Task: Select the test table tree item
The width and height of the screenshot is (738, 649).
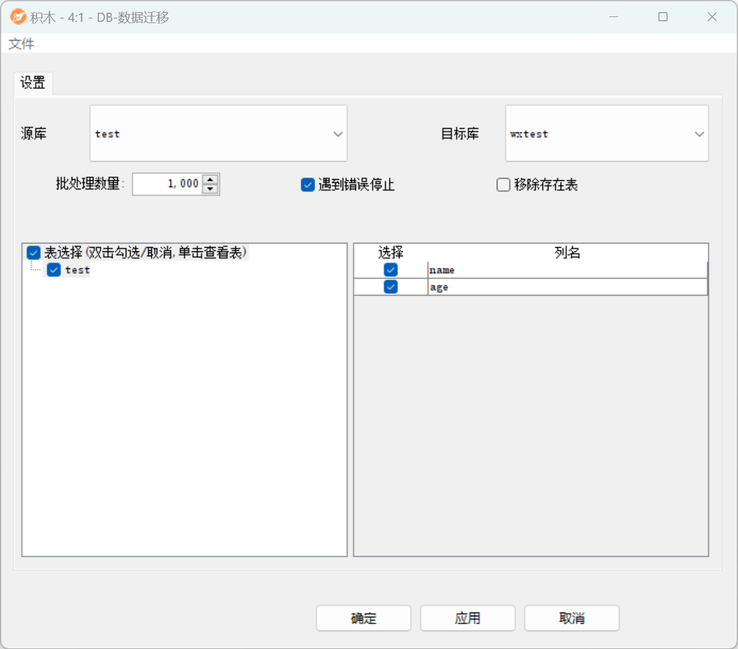Action: tap(78, 270)
